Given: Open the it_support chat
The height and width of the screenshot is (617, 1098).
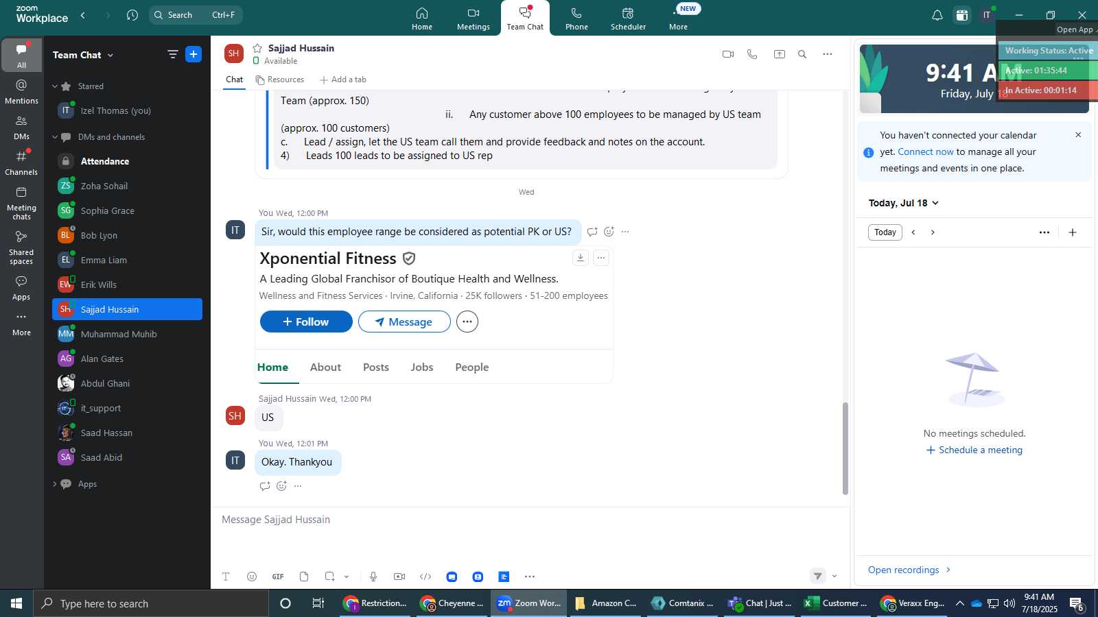Looking at the screenshot, I should [127, 408].
